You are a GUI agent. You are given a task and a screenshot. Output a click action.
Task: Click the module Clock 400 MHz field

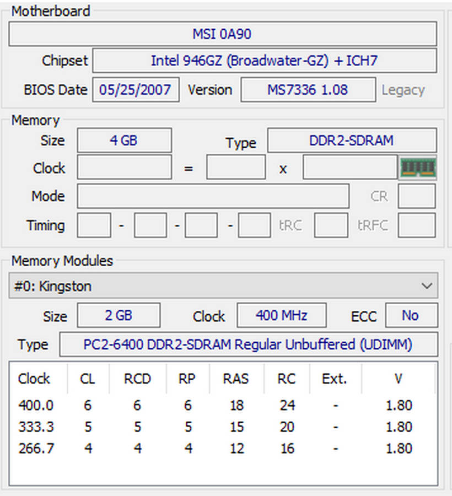point(281,315)
